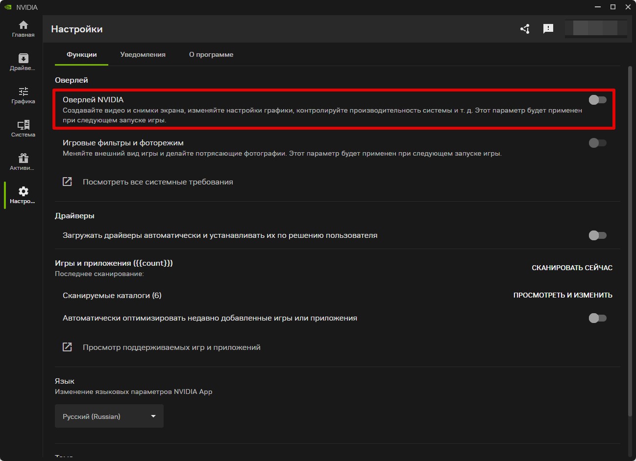Click the Драйверы section heading
The height and width of the screenshot is (461, 636).
[x=74, y=216]
